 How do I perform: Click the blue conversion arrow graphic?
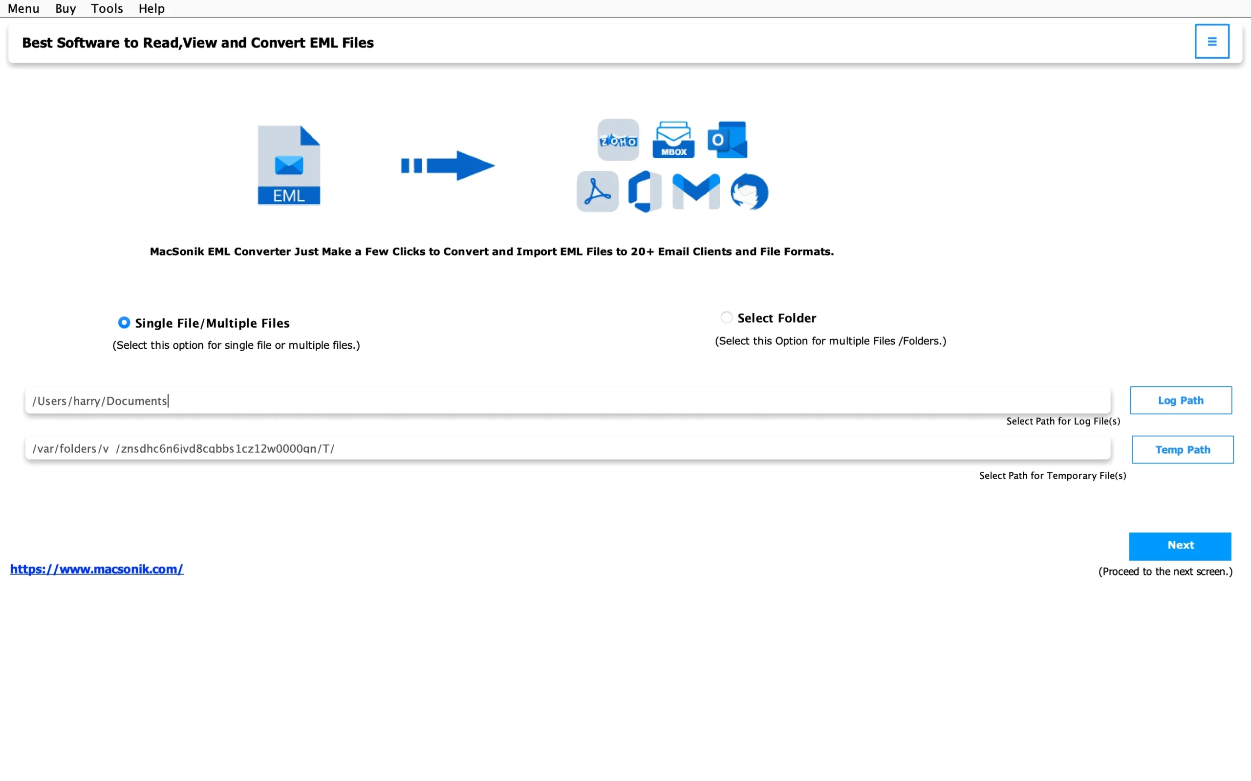(448, 166)
